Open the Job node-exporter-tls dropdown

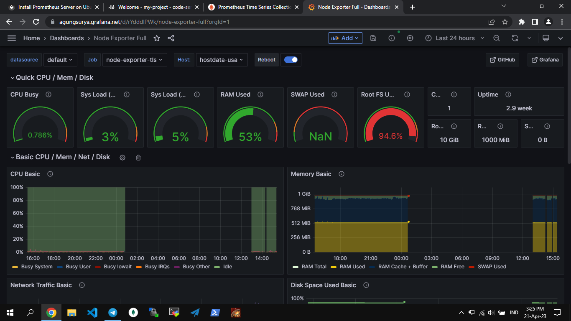135,60
